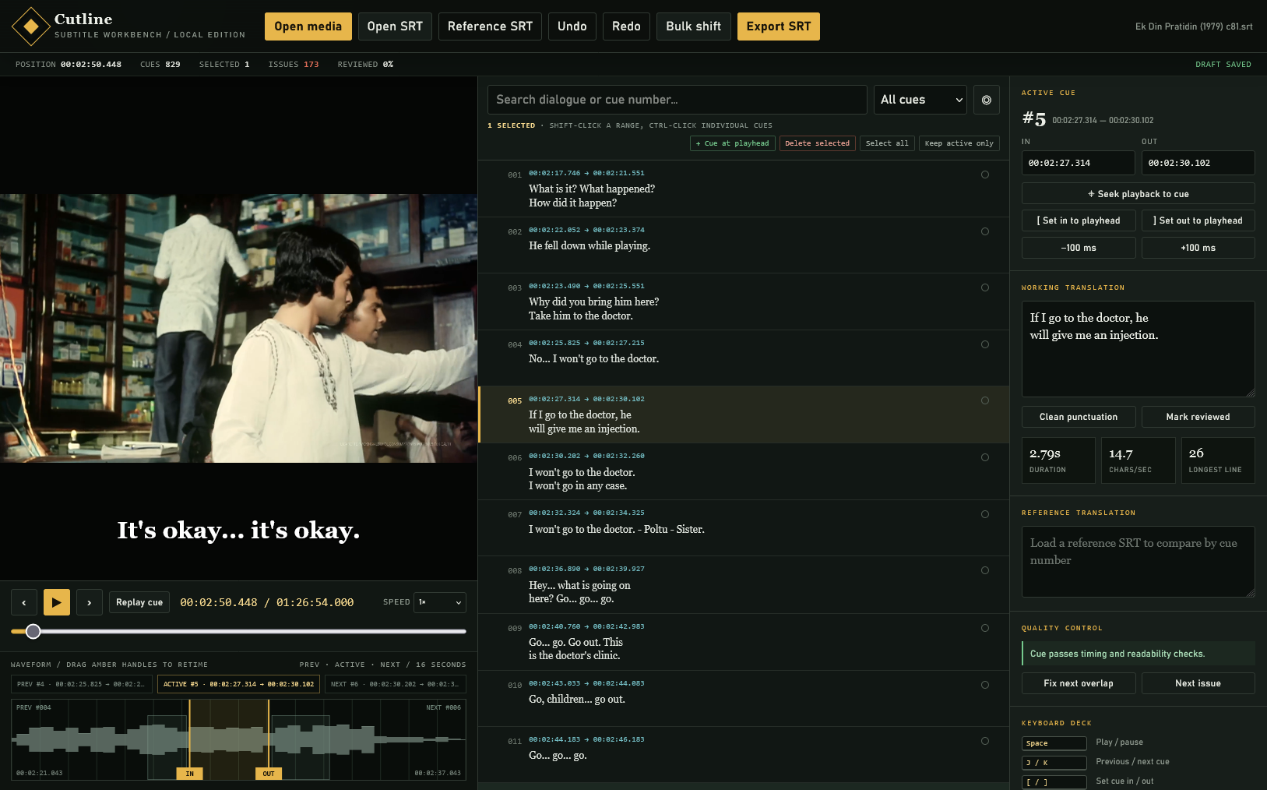Screen dimensions: 1267x790
Task: Step to the previous cue with the left arrow
Action: tap(24, 602)
